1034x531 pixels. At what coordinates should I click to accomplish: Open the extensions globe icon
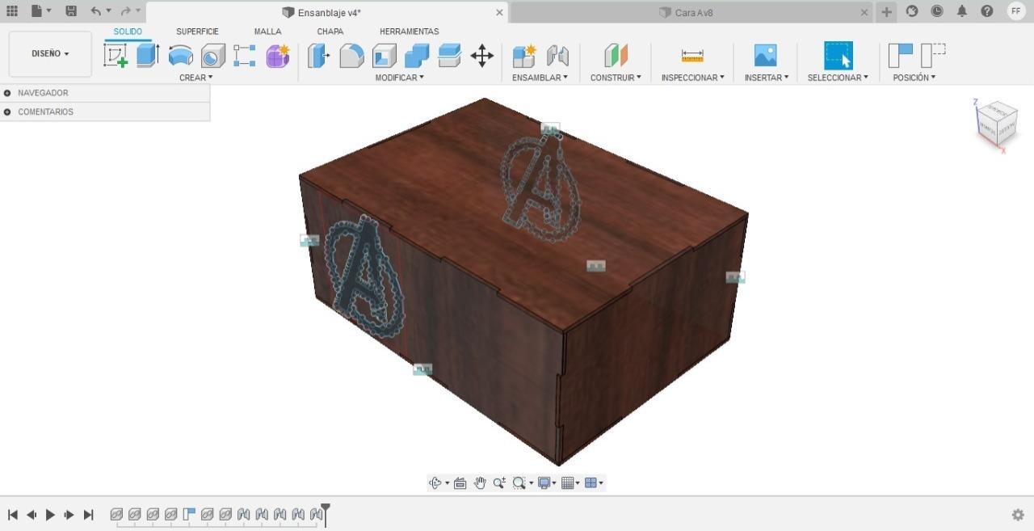(x=912, y=11)
